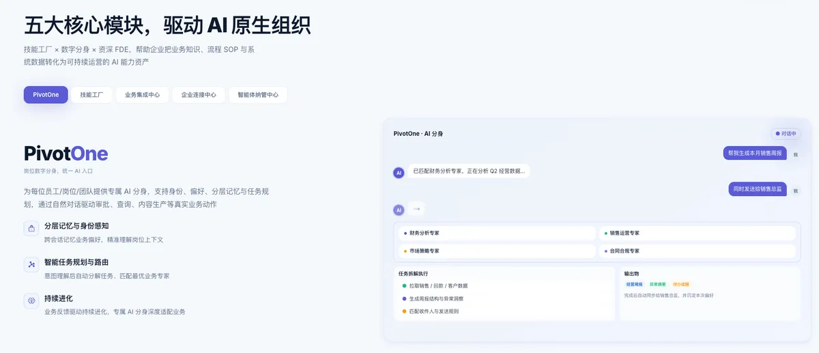Screen dimensions: 819x353
Task: Click the 我 avatar beside 同时发送给销售总监
Action: click(795, 191)
